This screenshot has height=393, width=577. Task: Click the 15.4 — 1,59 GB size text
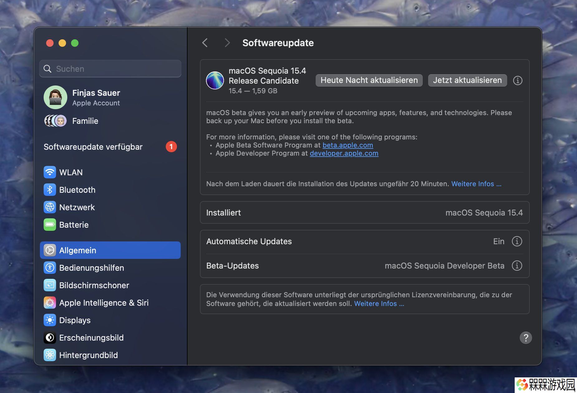(253, 91)
